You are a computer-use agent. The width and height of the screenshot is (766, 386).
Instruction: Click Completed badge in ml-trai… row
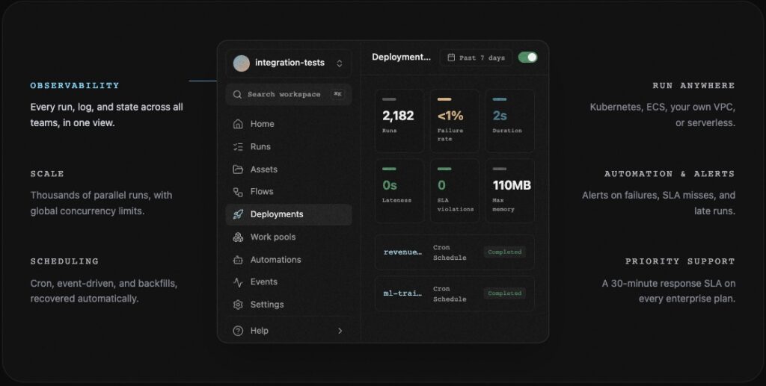coord(505,293)
